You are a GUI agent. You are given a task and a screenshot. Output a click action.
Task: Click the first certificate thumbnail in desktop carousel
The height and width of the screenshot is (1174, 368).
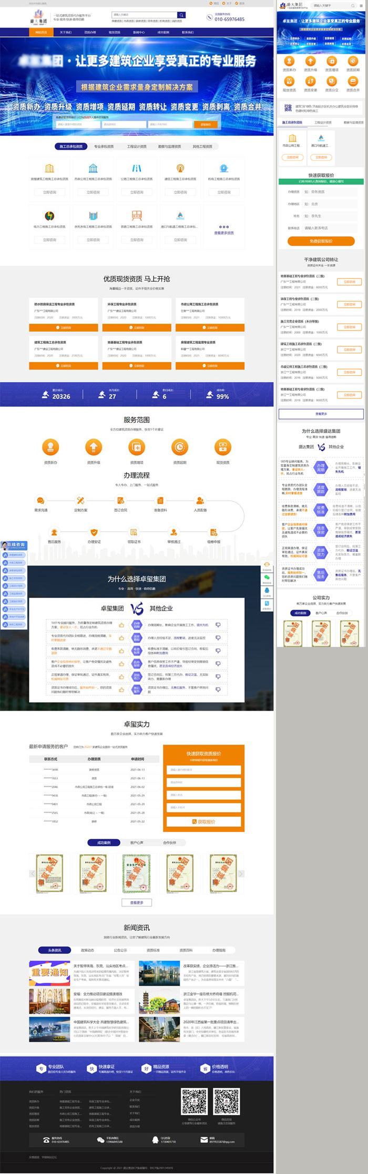point(49,873)
